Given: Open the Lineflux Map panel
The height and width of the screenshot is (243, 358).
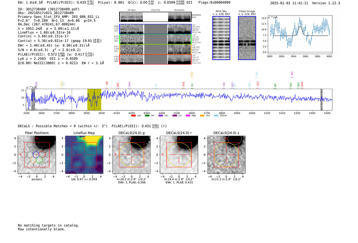Looking at the screenshot, I should tap(84, 155).
